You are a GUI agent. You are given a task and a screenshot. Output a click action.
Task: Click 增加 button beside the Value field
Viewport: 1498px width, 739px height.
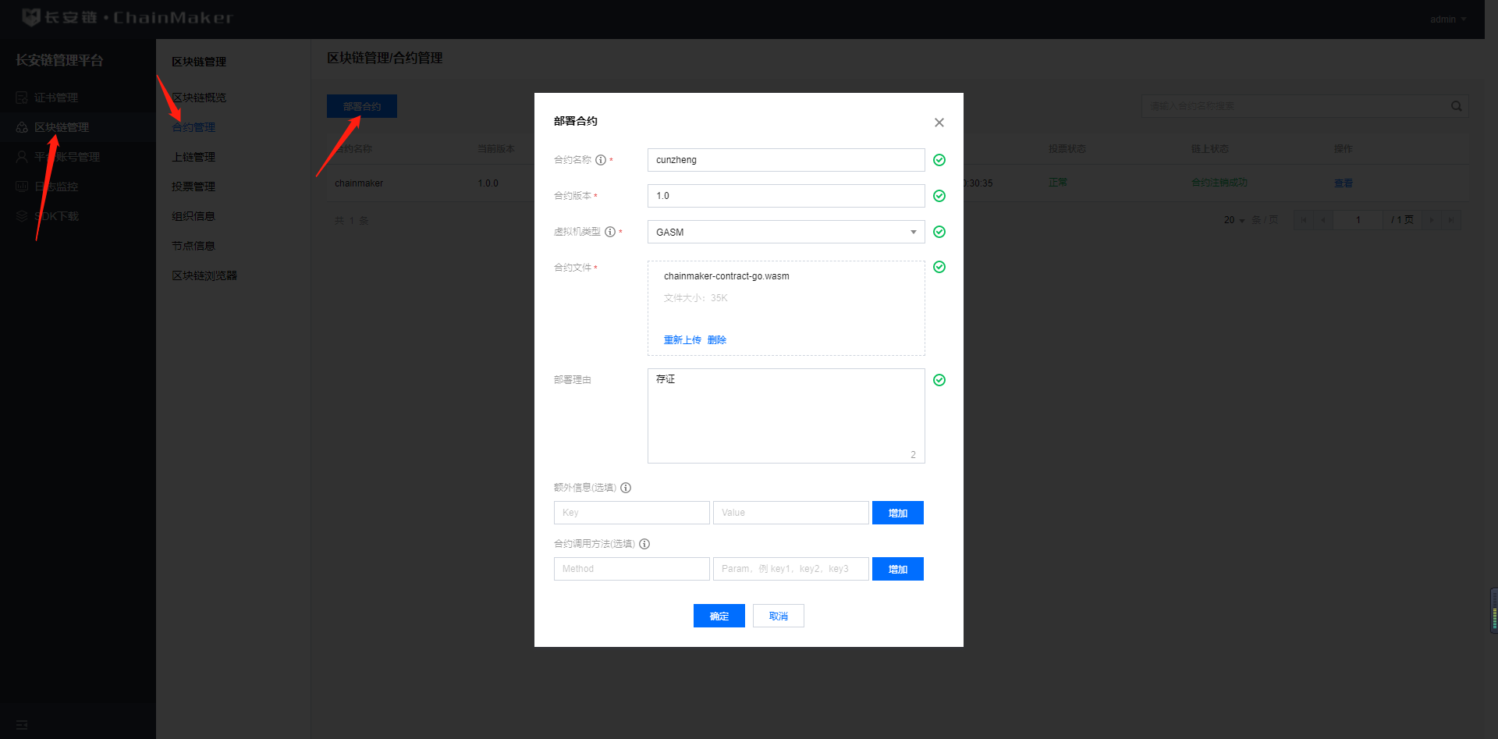[898, 513]
